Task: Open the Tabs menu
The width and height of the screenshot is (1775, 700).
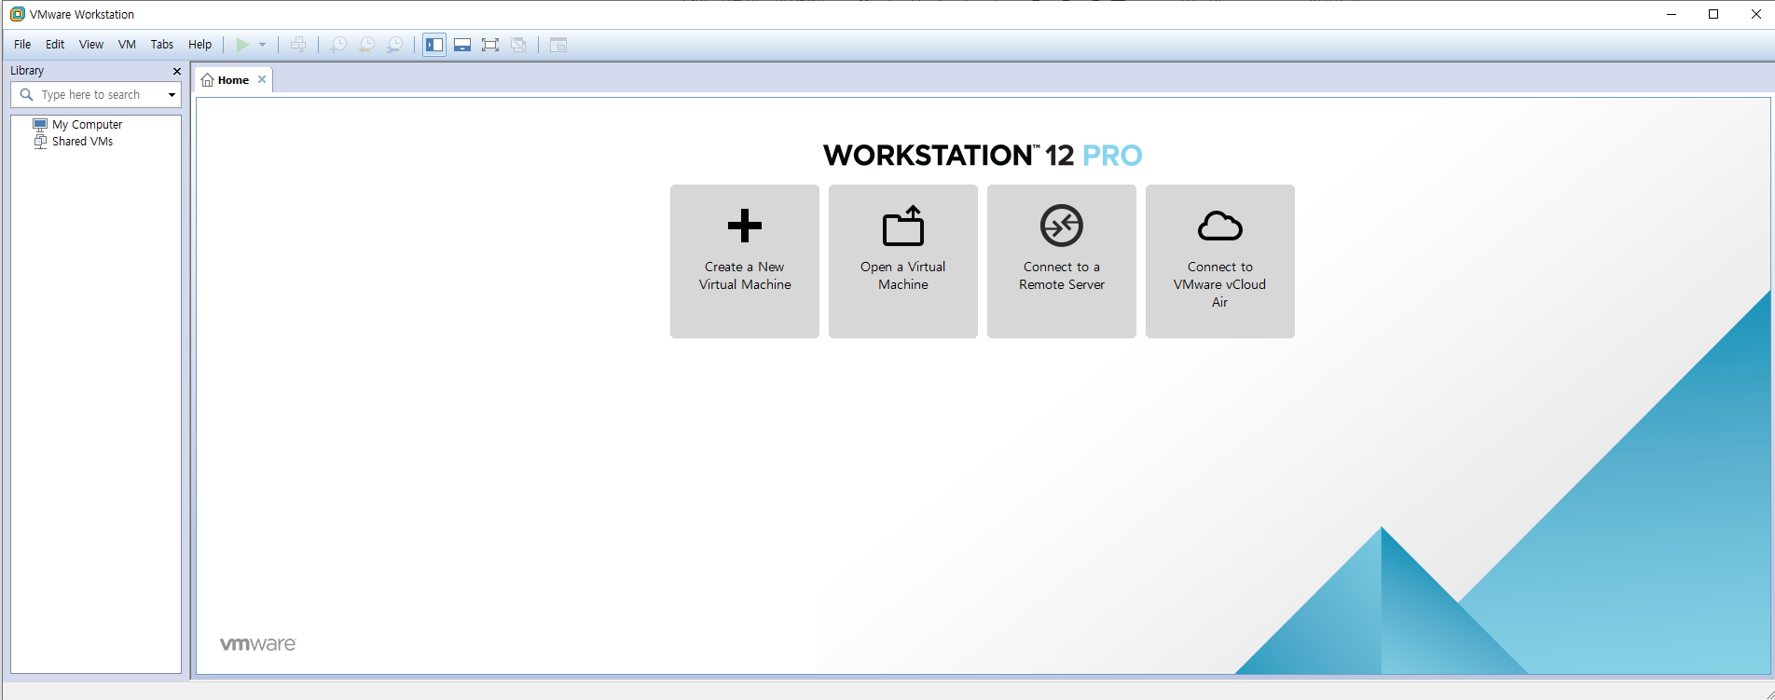Action: [162, 45]
